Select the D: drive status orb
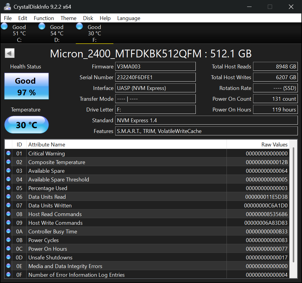 coord(42,26)
